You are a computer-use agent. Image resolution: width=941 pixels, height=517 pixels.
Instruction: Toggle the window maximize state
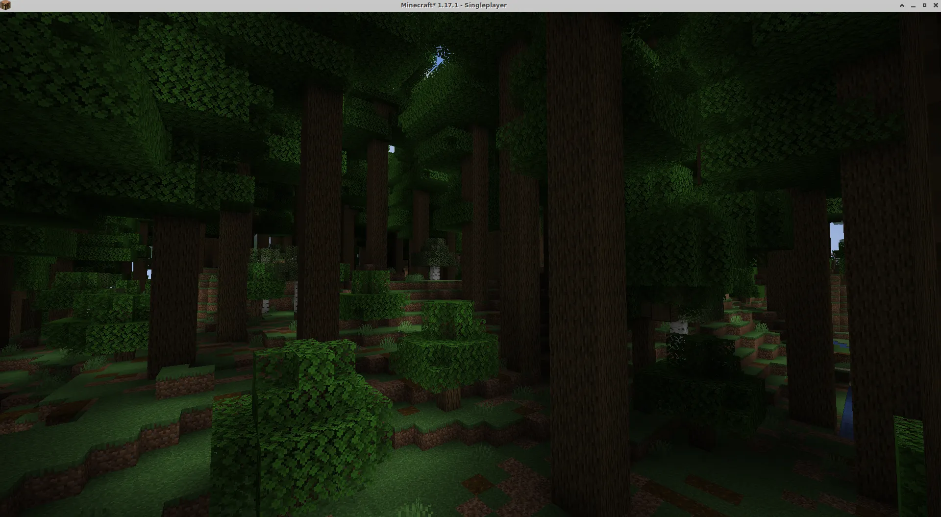click(x=925, y=5)
